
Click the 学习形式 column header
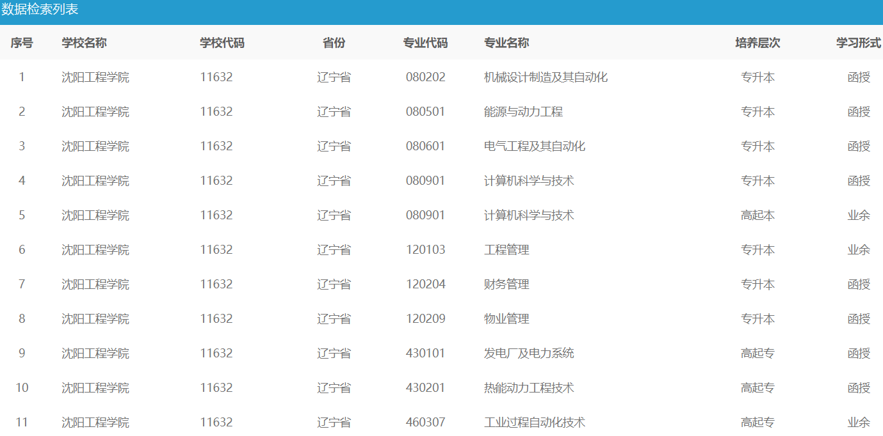[859, 43]
